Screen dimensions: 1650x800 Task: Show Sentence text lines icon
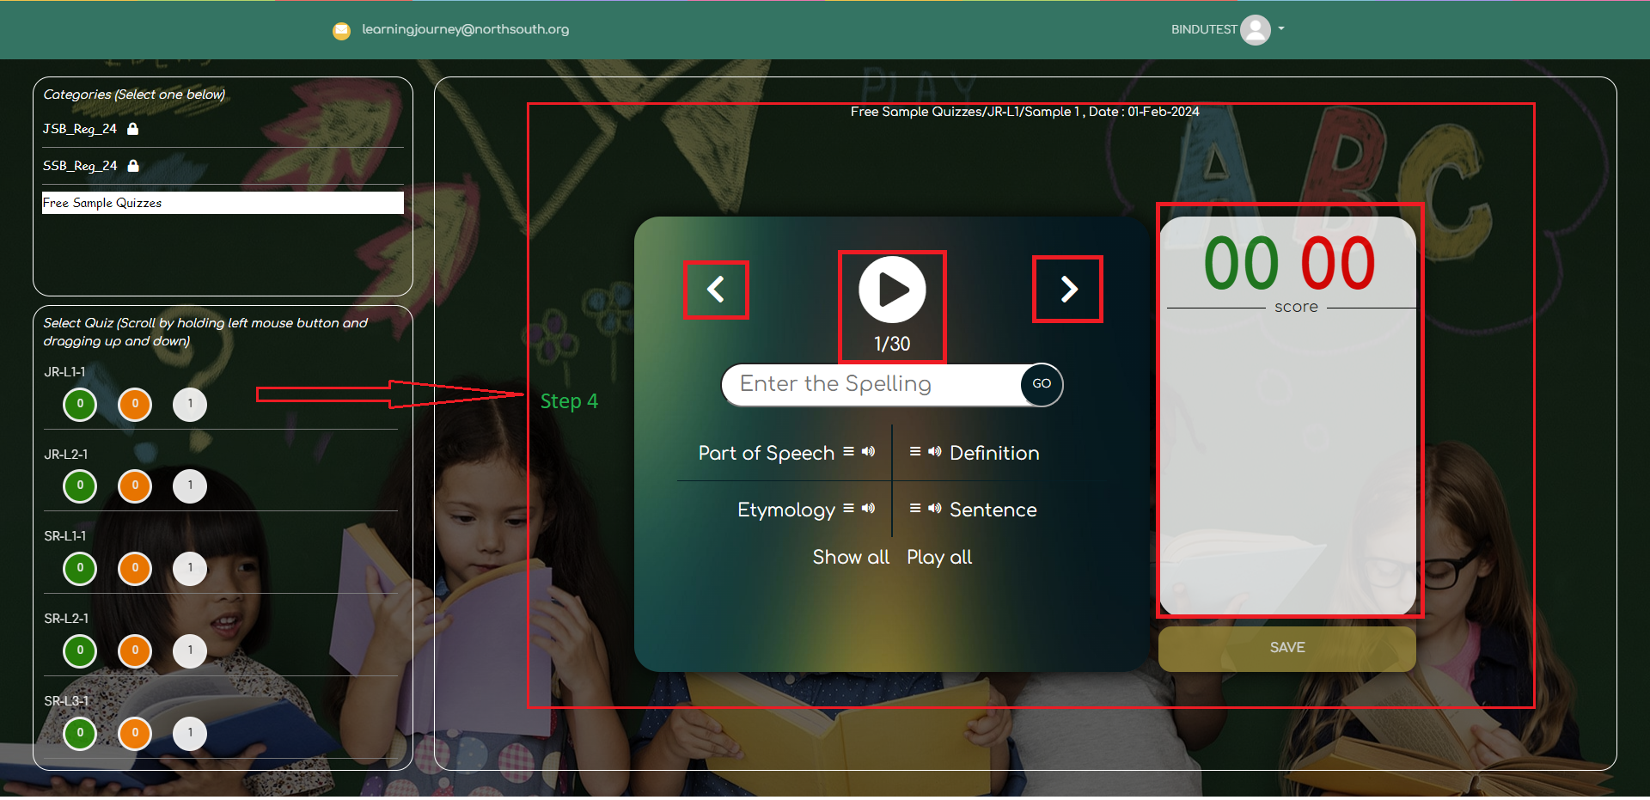(915, 509)
